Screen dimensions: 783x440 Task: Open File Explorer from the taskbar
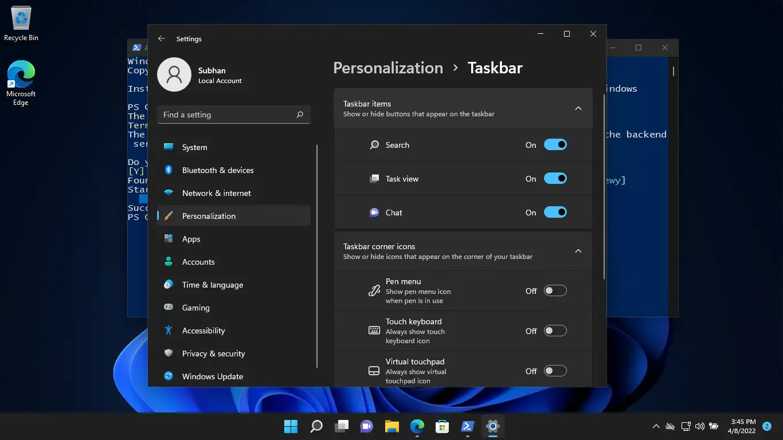tap(392, 426)
